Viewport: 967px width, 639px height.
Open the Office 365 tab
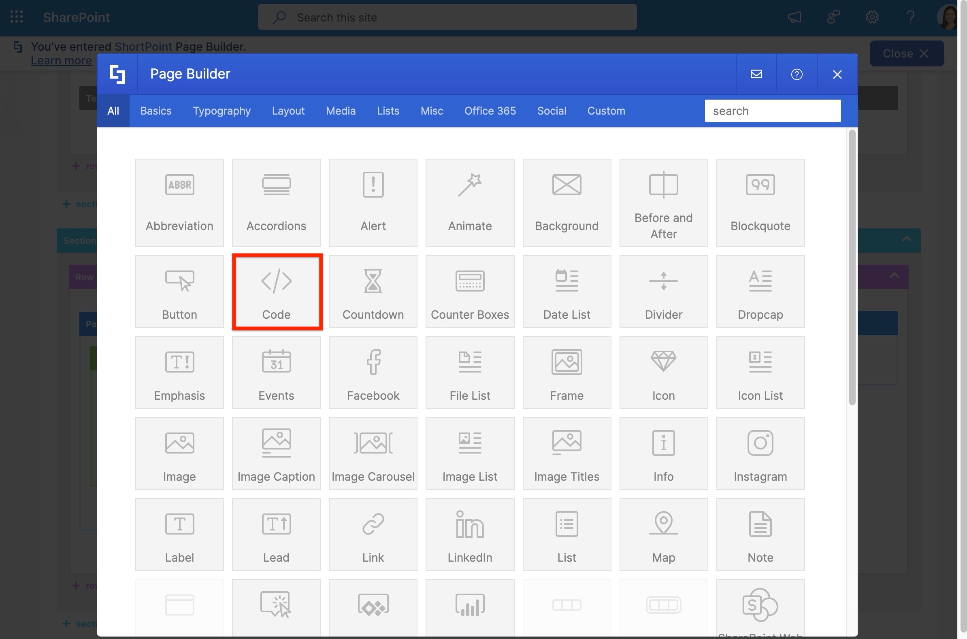(490, 111)
